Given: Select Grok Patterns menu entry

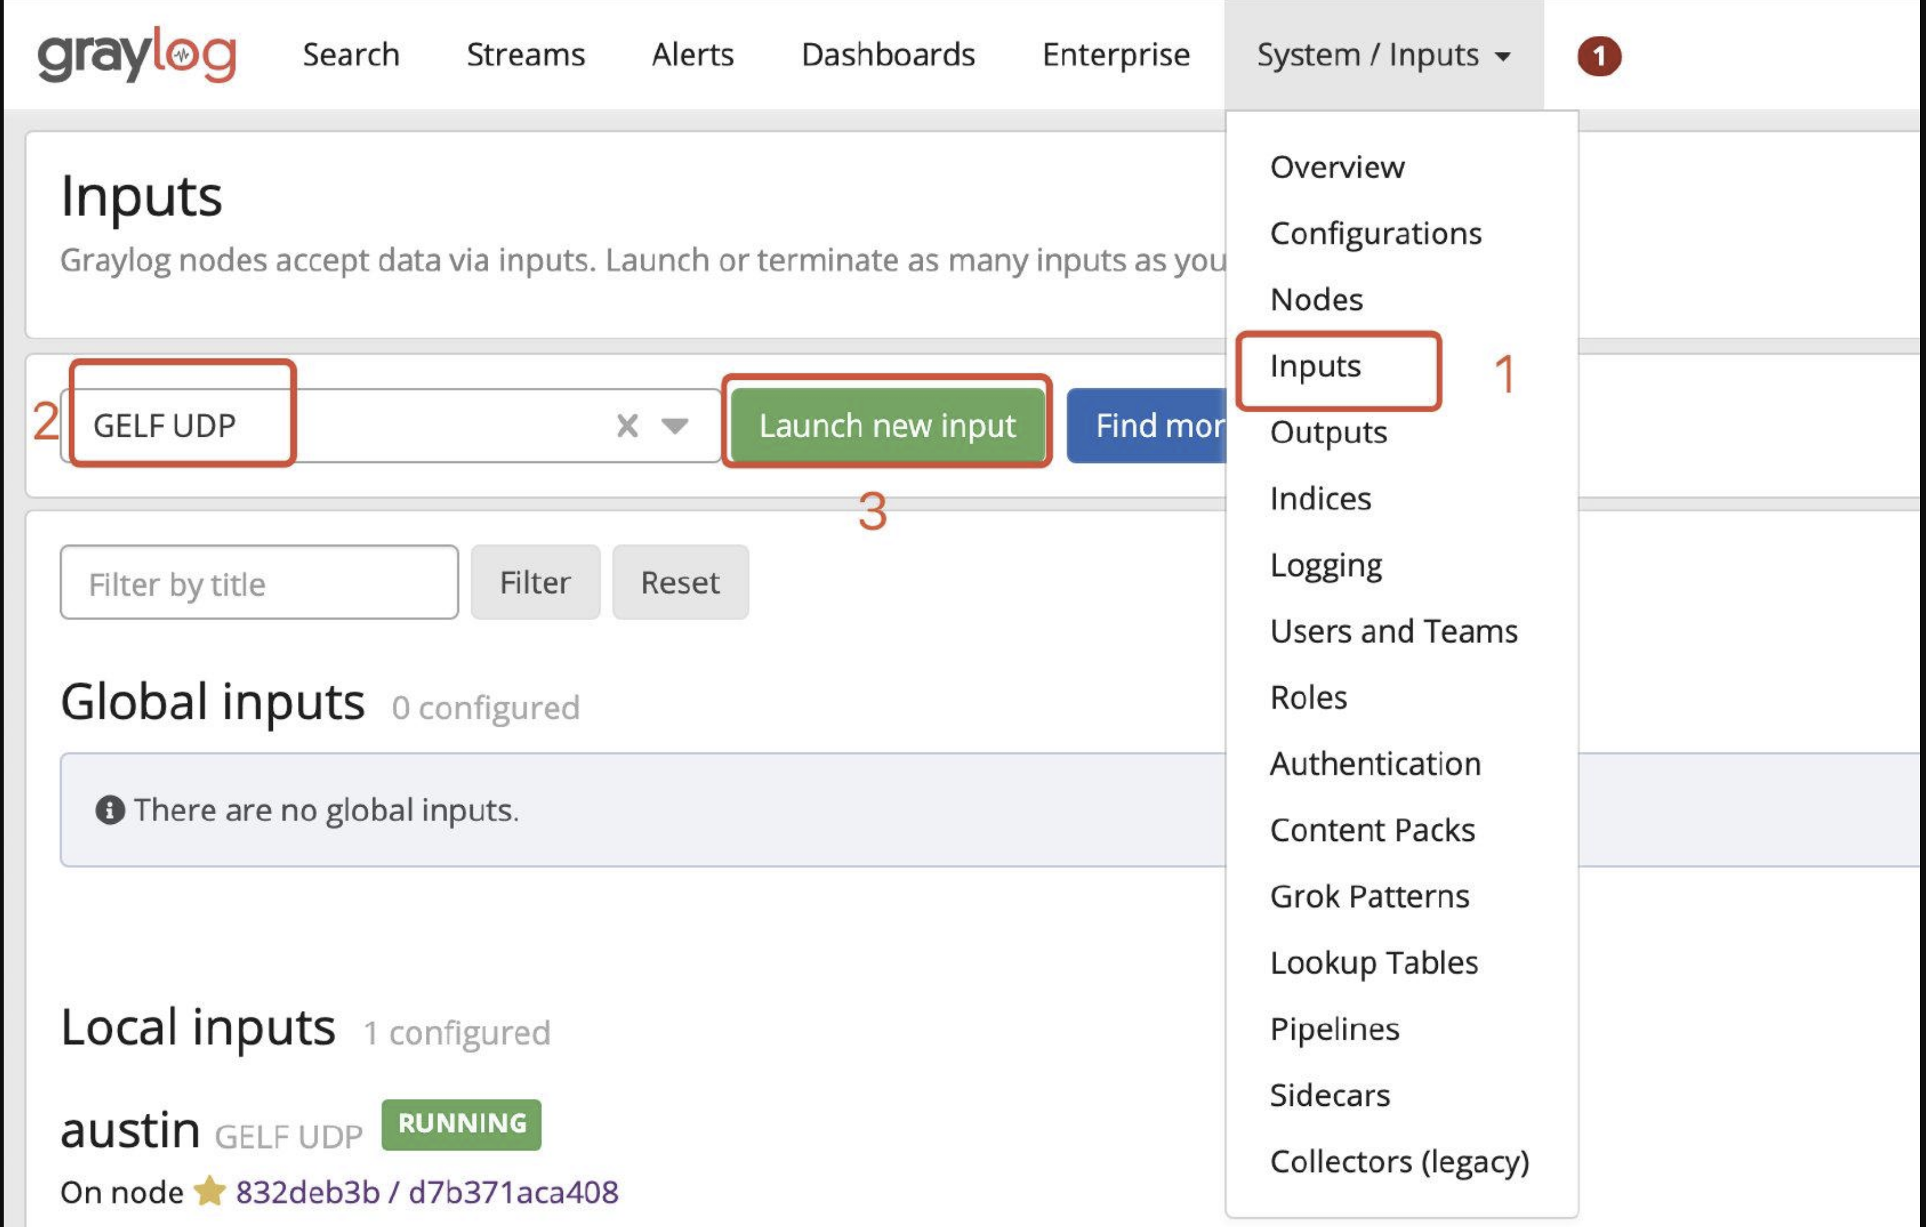Looking at the screenshot, I should click(x=1369, y=897).
